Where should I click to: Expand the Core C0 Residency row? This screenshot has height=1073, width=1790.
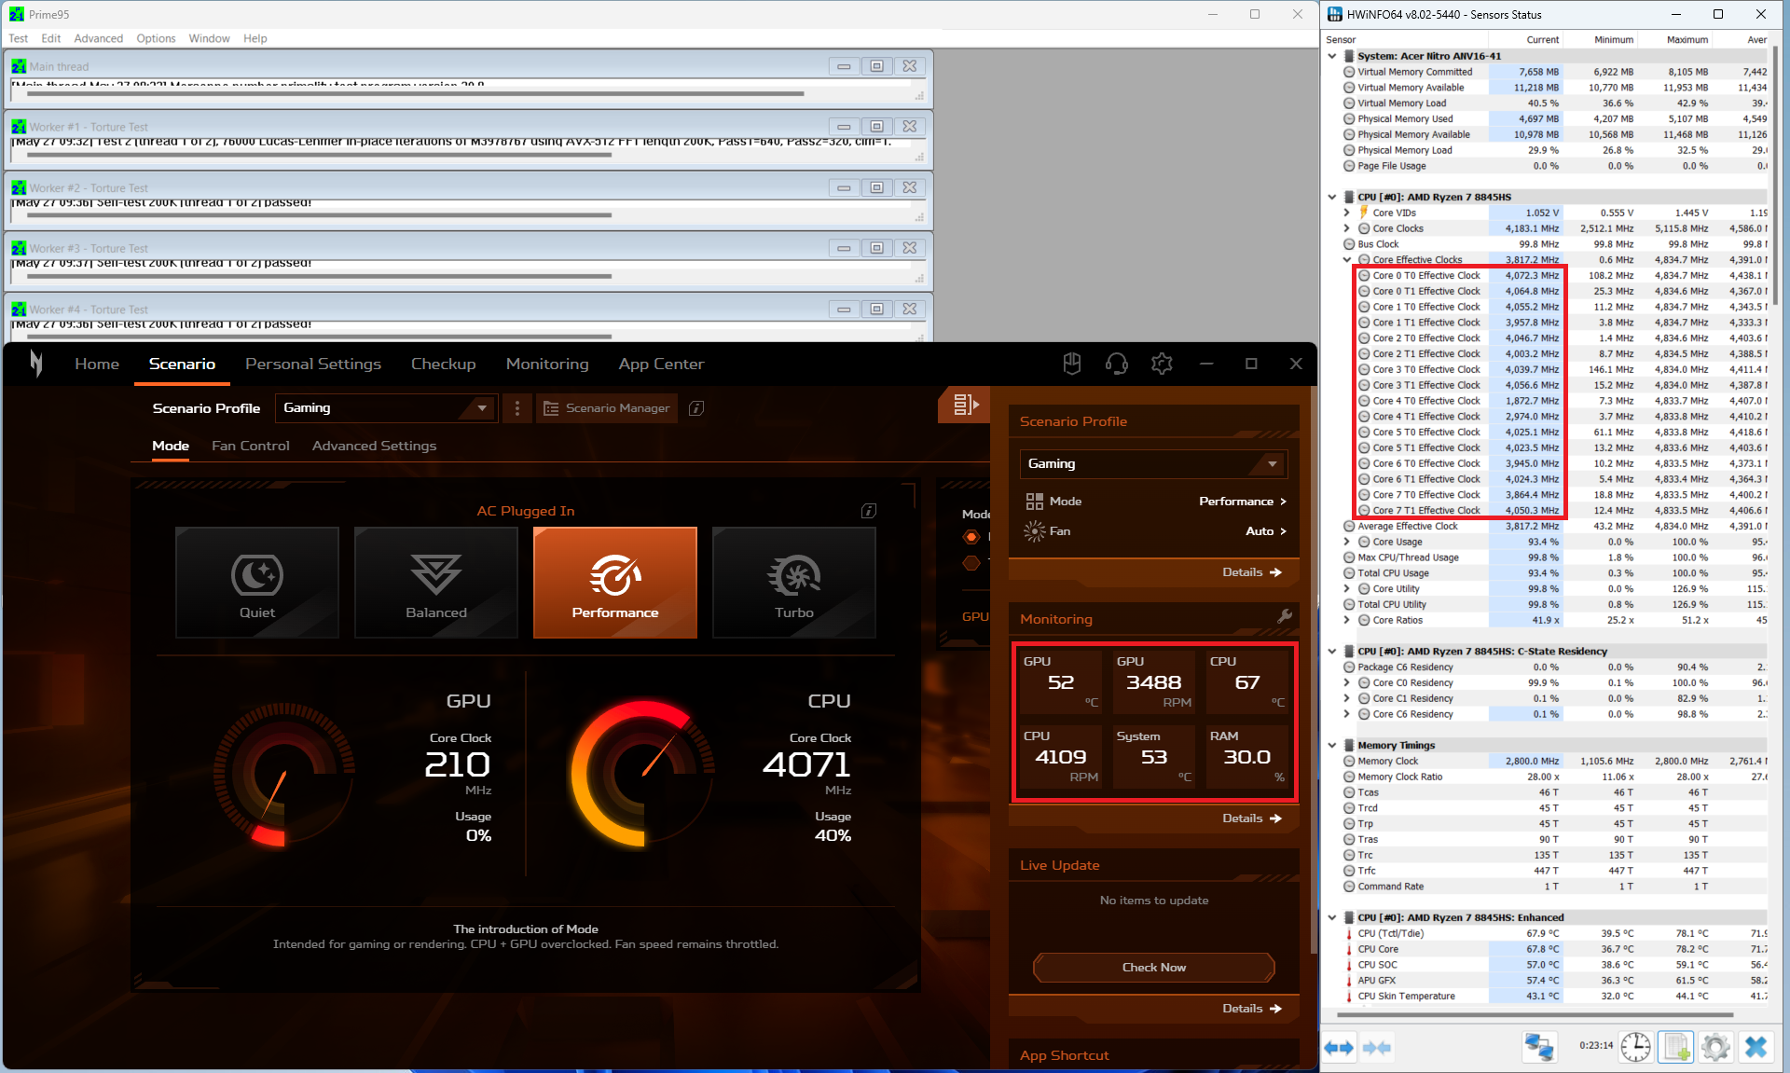[x=1346, y=682]
